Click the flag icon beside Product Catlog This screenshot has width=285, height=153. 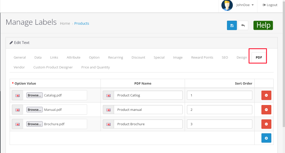[108, 95]
